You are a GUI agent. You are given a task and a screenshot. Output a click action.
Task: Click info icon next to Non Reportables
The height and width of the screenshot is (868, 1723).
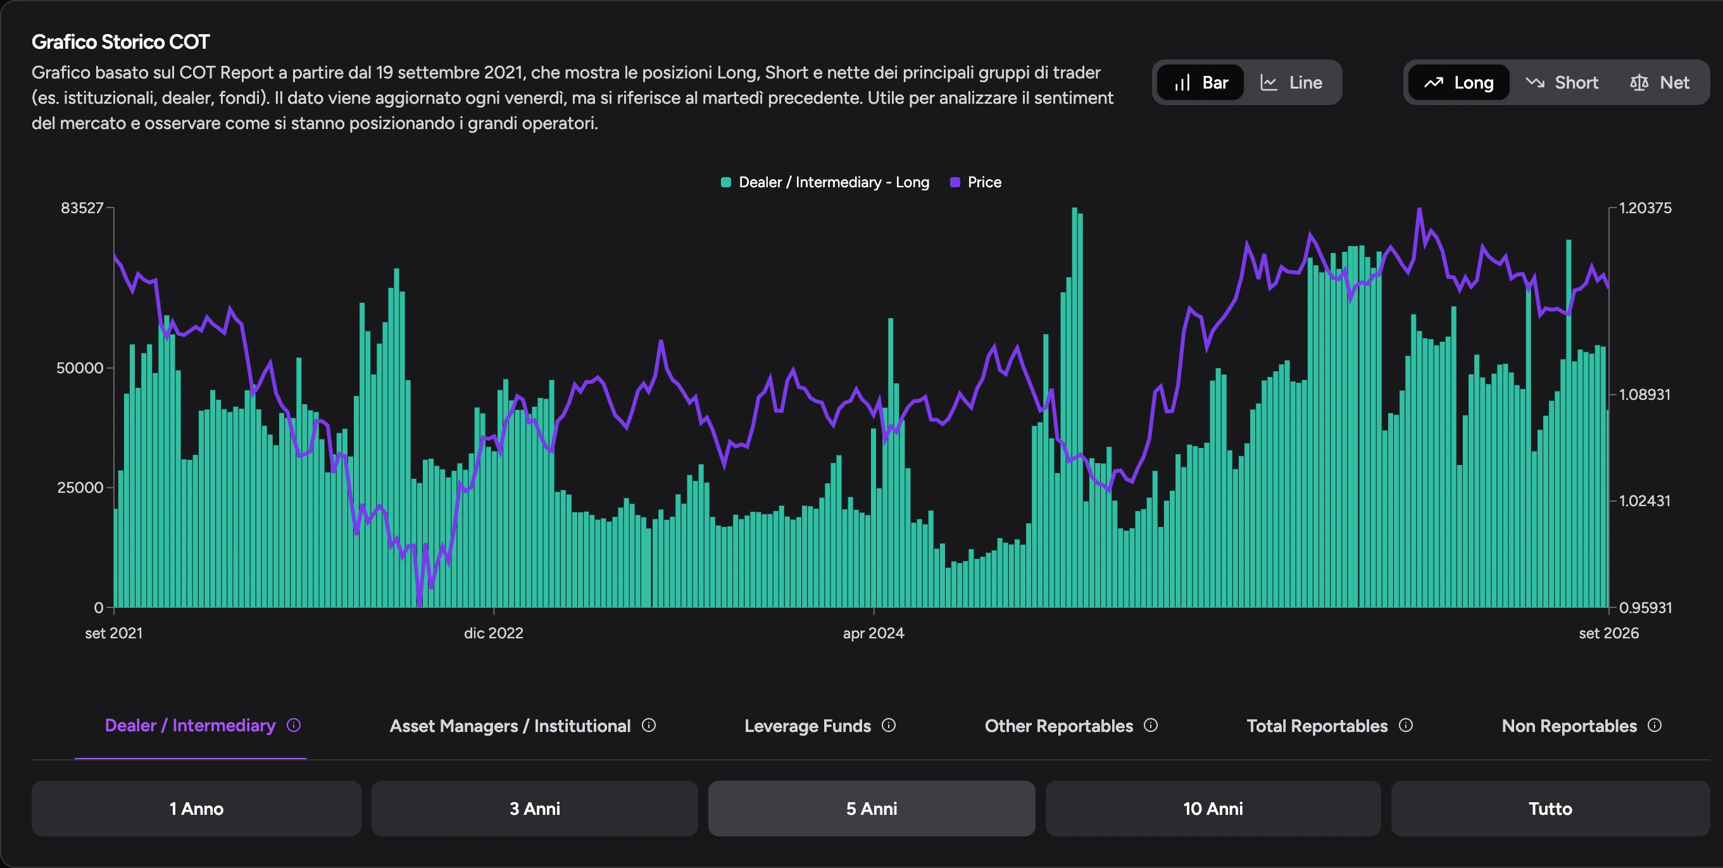pos(1655,725)
